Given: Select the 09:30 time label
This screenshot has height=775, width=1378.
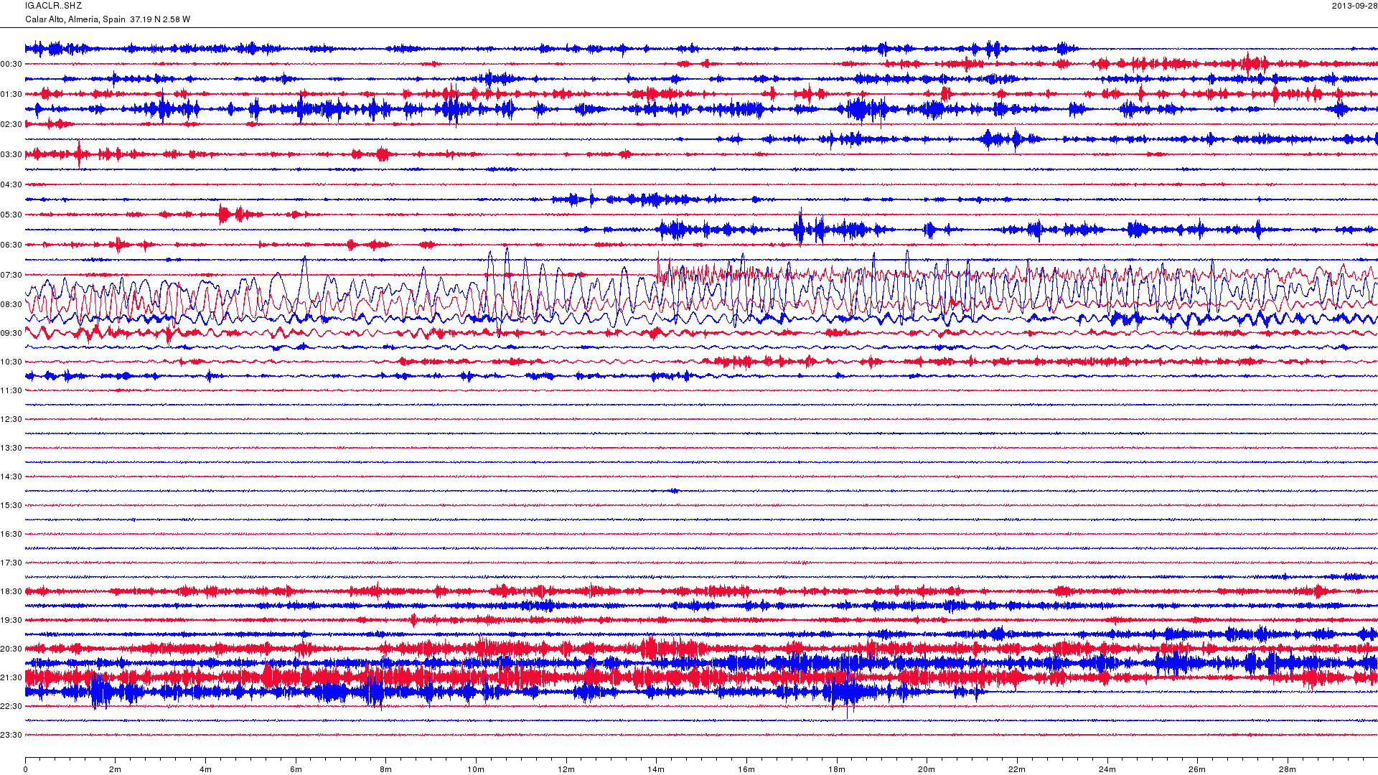Looking at the screenshot, I should tap(11, 334).
